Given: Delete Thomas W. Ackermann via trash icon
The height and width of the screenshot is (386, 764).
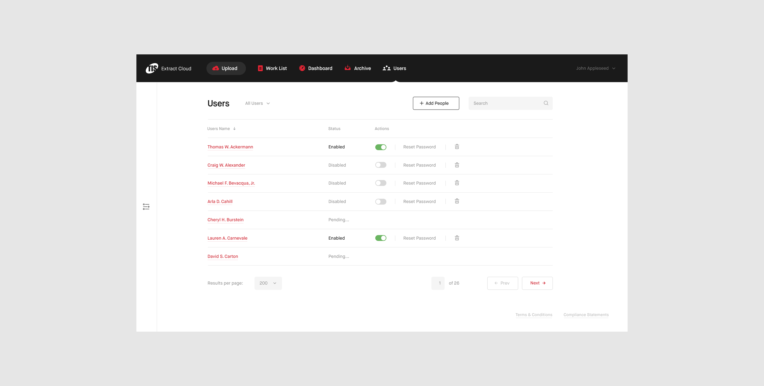Looking at the screenshot, I should click(x=457, y=147).
